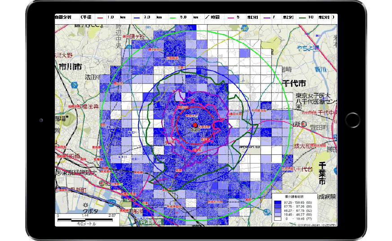Click the 時間 label in header
This screenshot has height=241, width=392.
[215, 17]
